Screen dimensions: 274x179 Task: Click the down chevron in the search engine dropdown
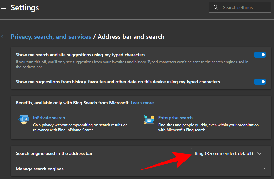[259, 153]
